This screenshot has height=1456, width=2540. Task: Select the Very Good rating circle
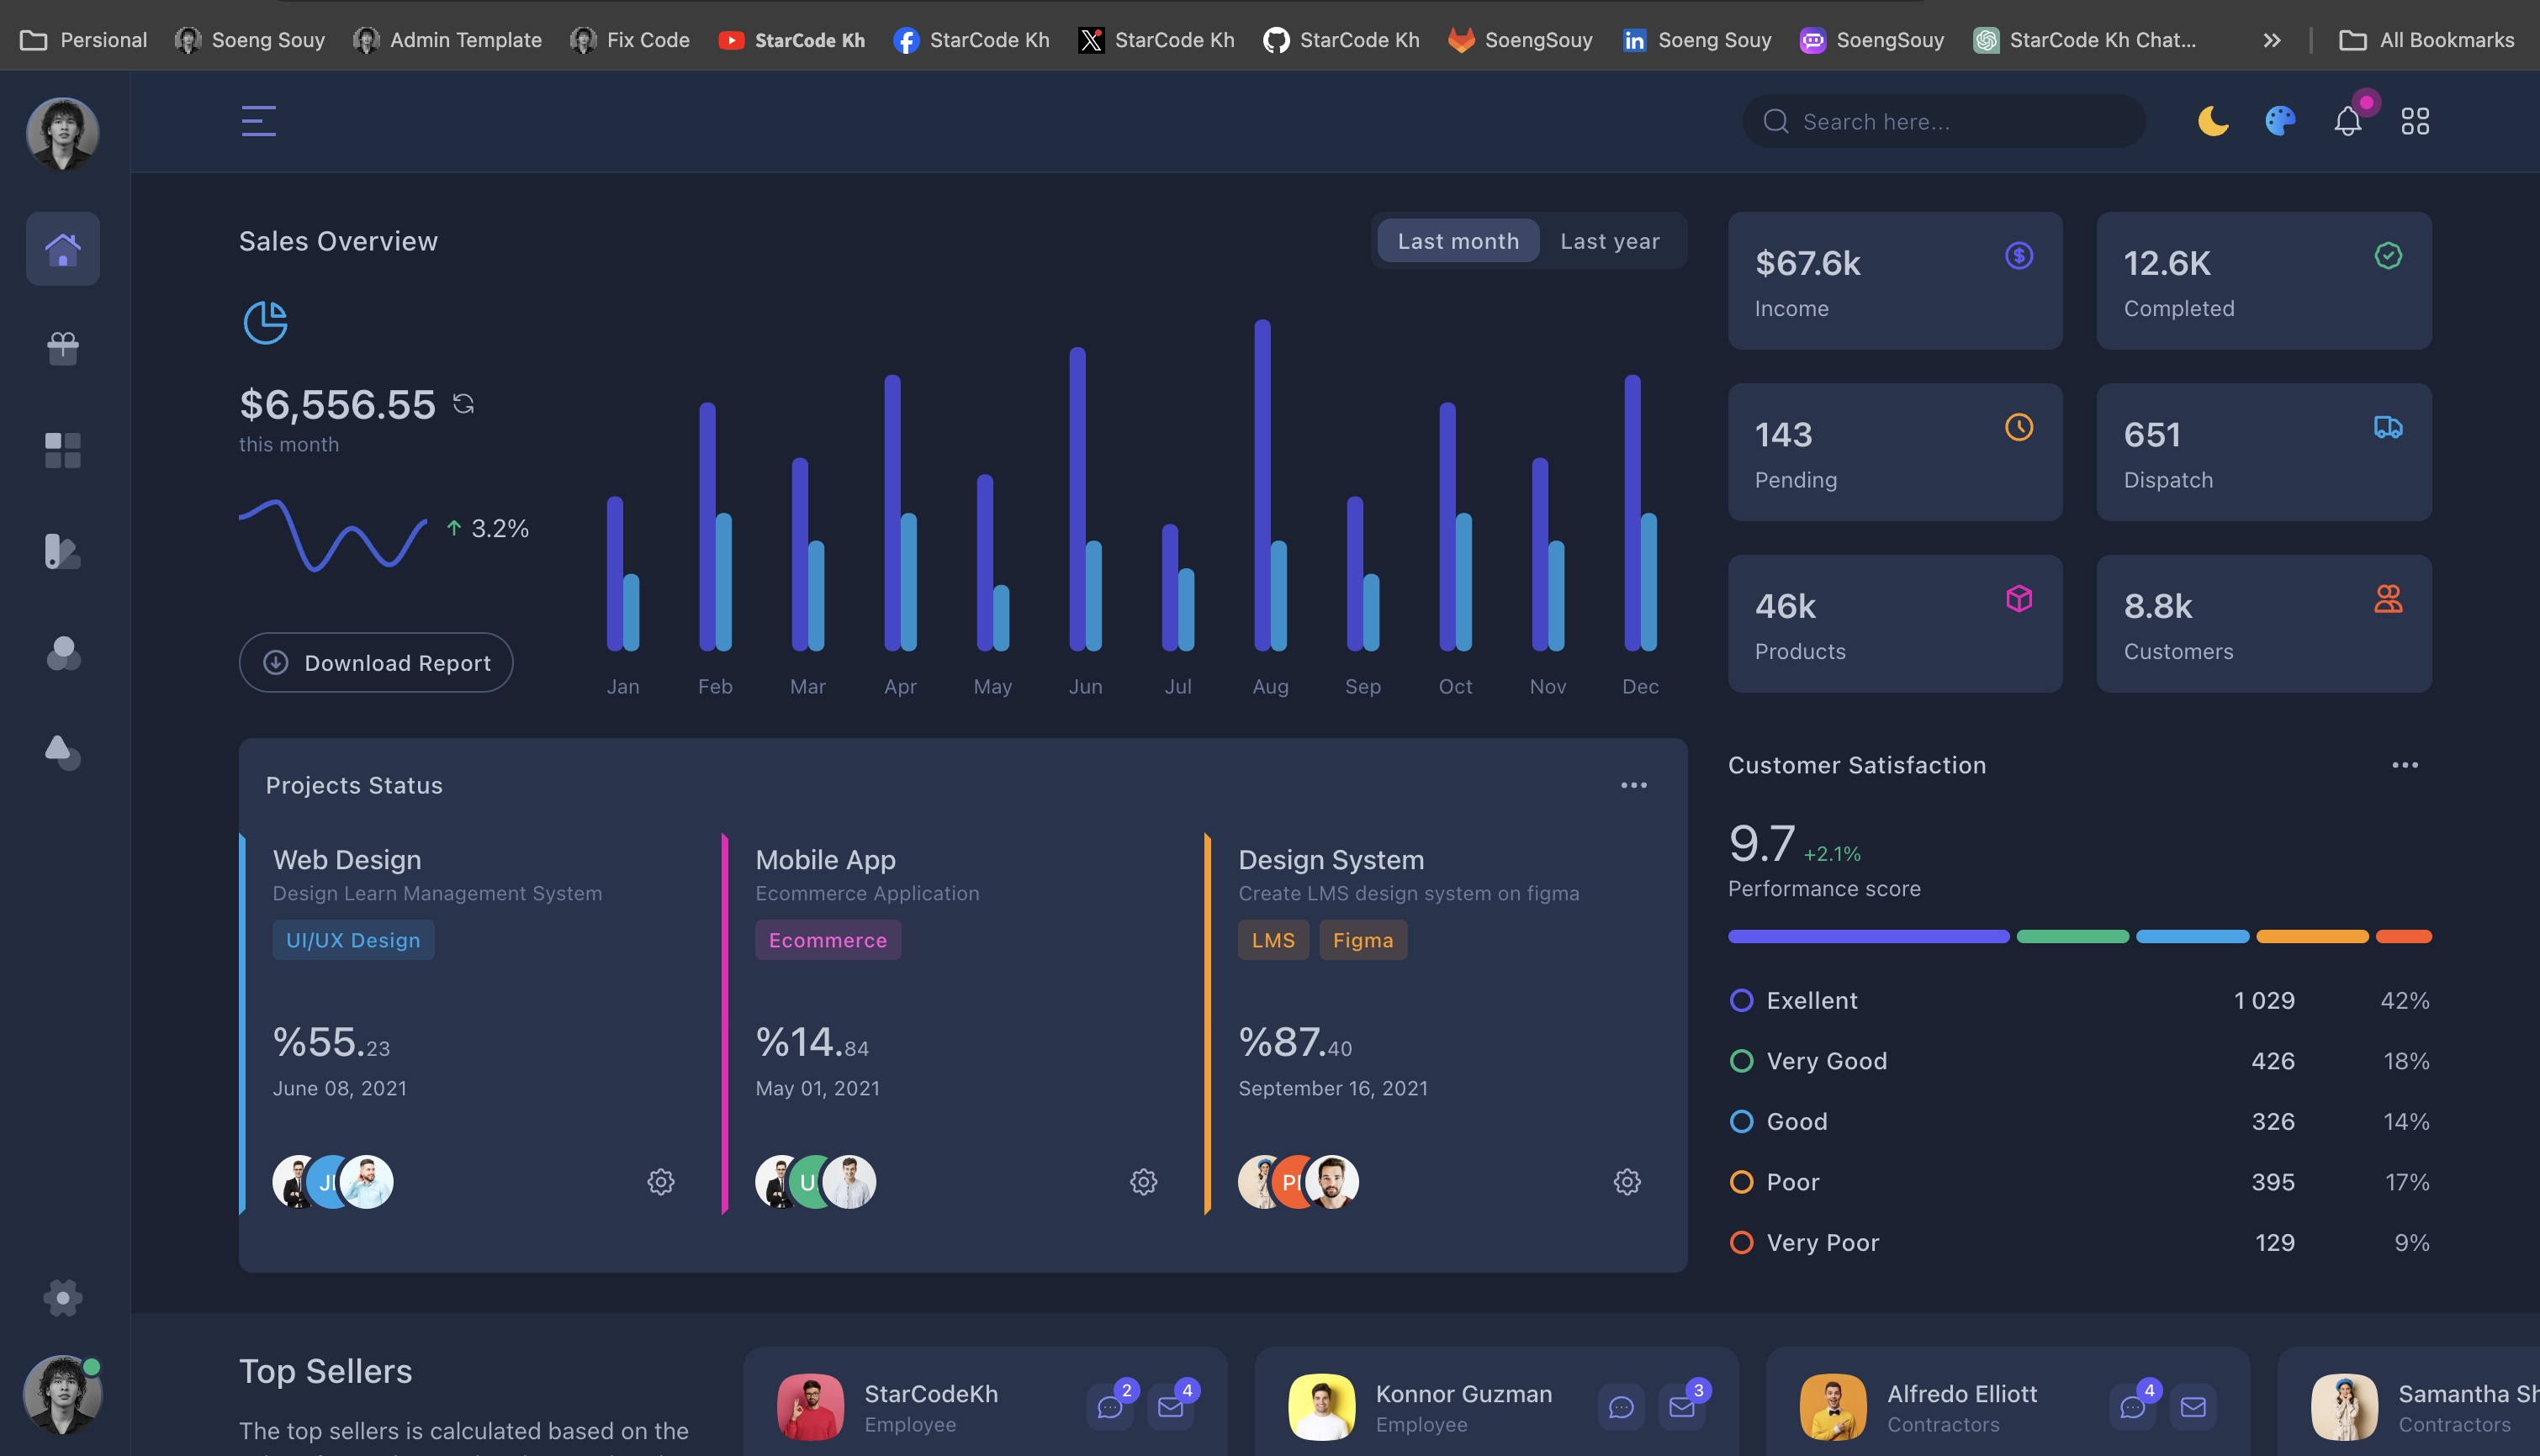[x=1741, y=1061]
